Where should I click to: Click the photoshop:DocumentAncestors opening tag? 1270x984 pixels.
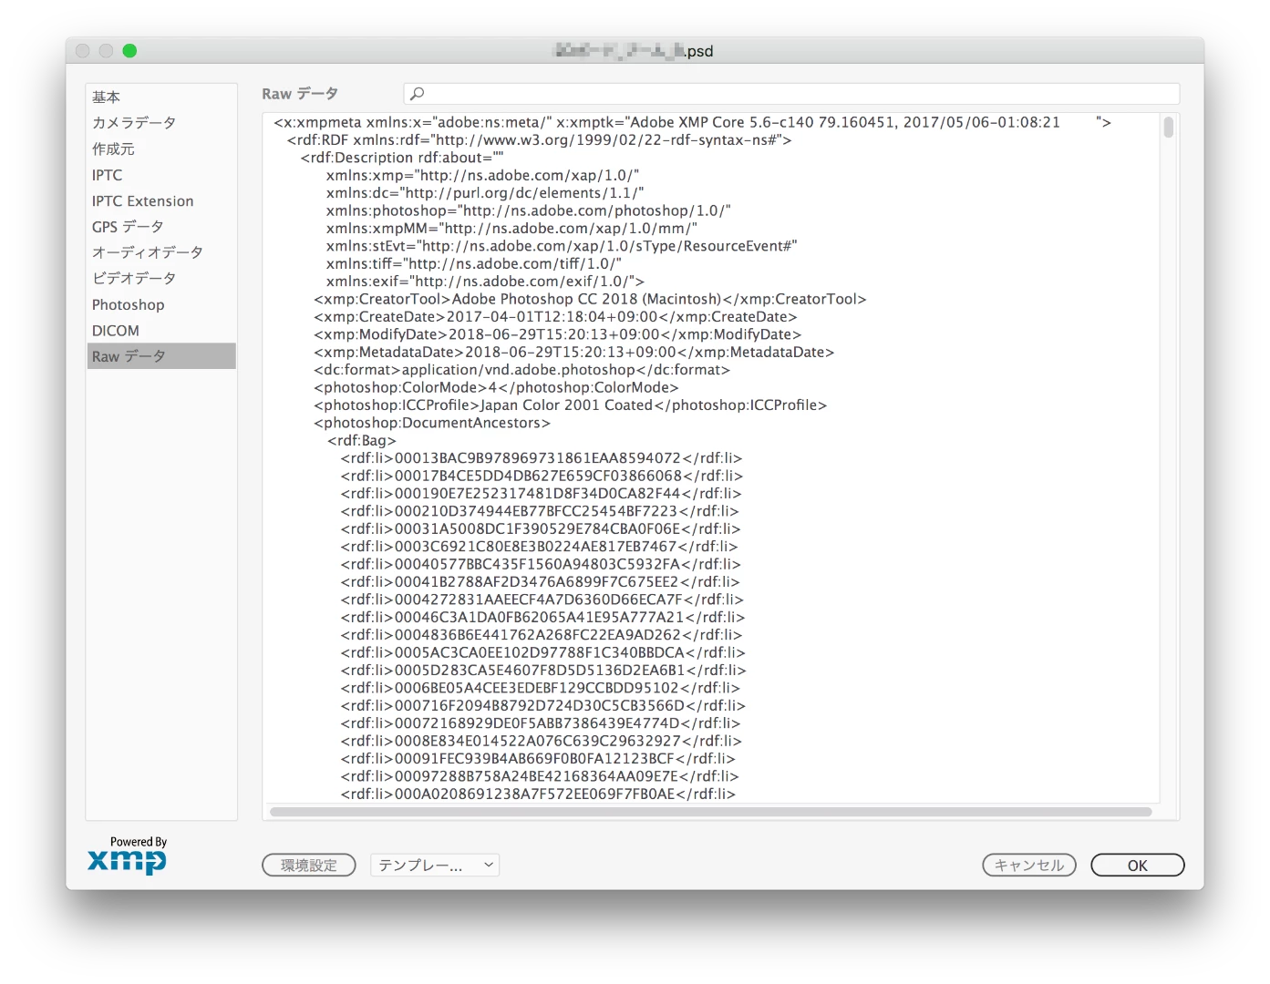coord(432,423)
